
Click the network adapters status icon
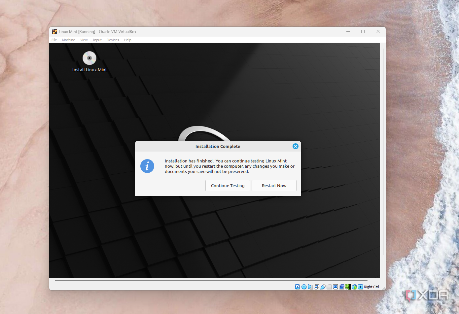click(317, 287)
